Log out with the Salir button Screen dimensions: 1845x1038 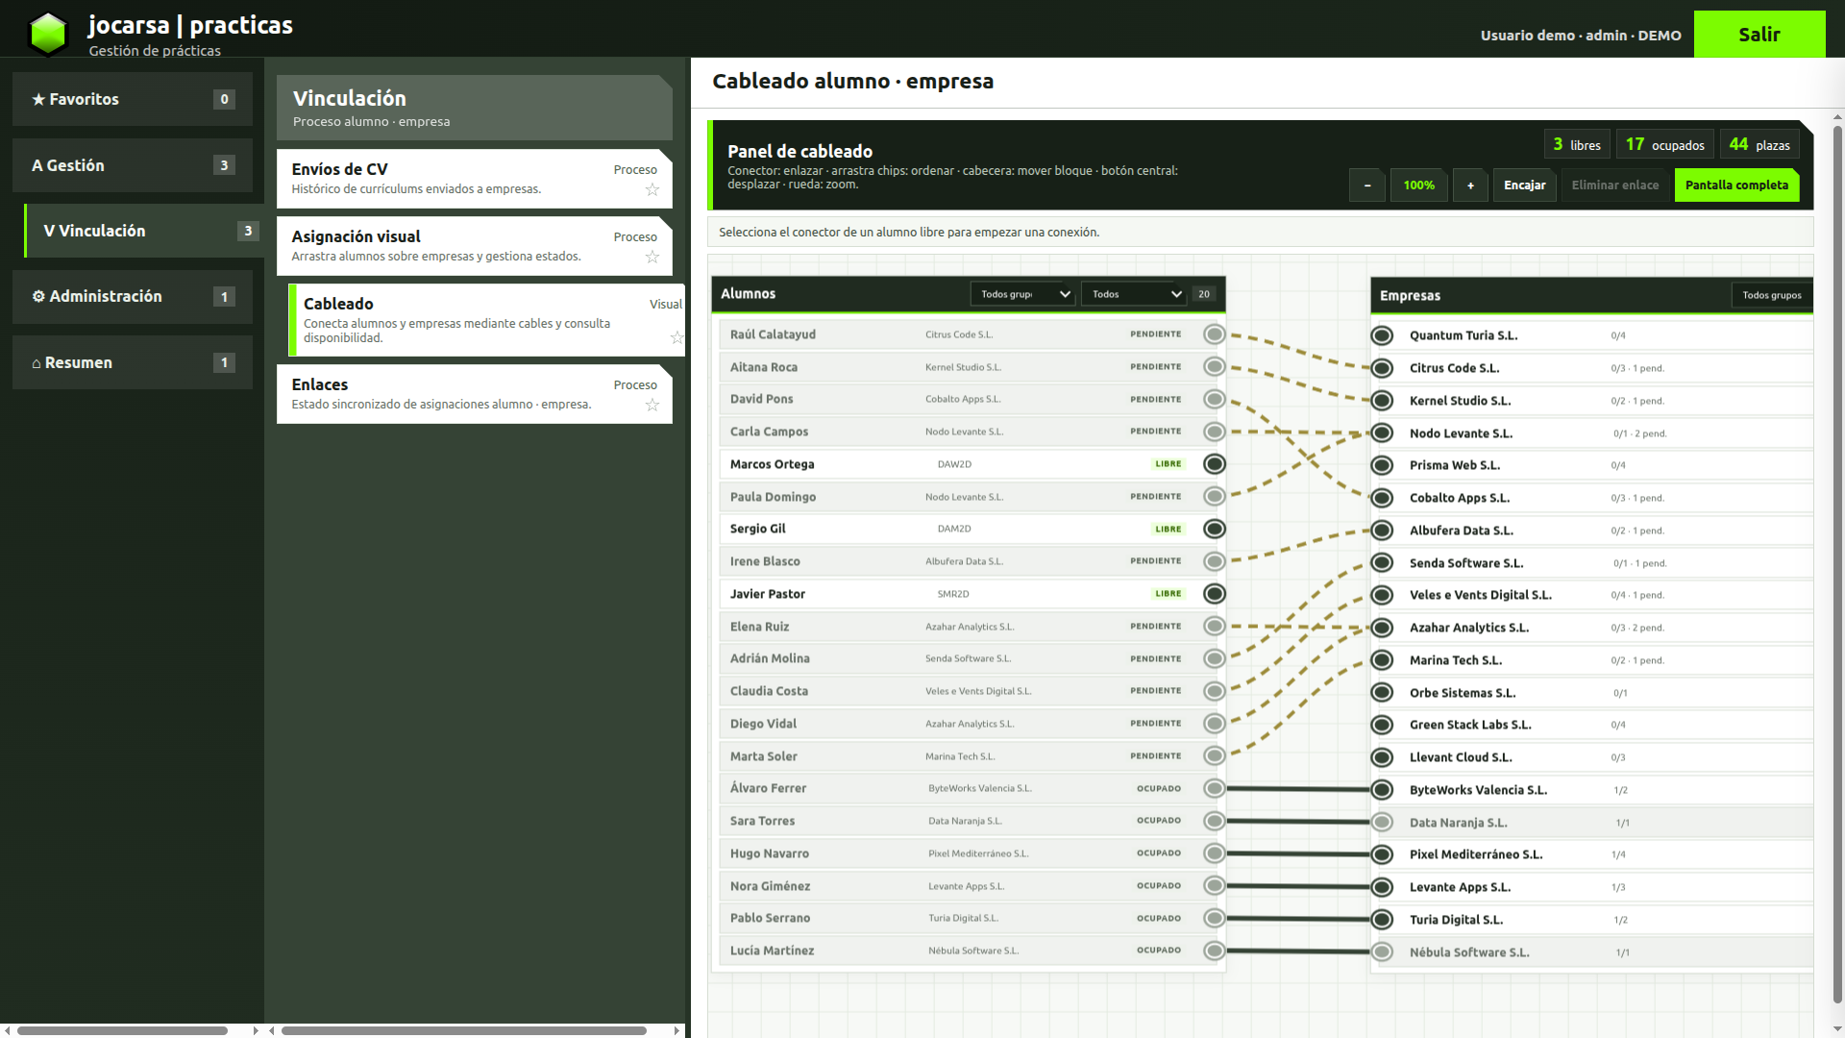click(x=1759, y=35)
